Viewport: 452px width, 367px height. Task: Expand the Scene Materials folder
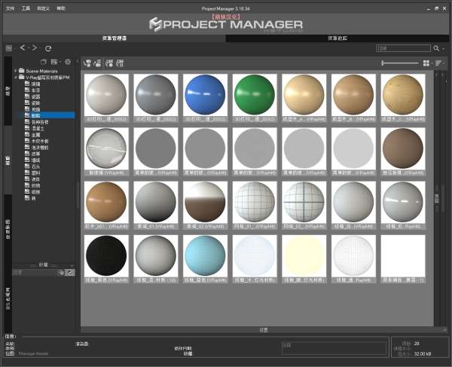click(x=15, y=71)
